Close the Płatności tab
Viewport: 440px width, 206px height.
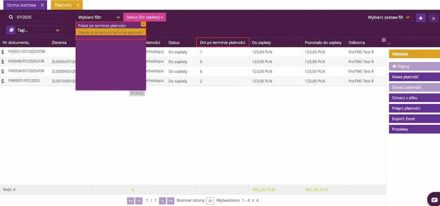78,5
